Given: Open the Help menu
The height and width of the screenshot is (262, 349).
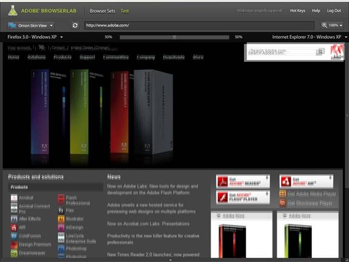Looking at the screenshot, I should [x=316, y=11].
